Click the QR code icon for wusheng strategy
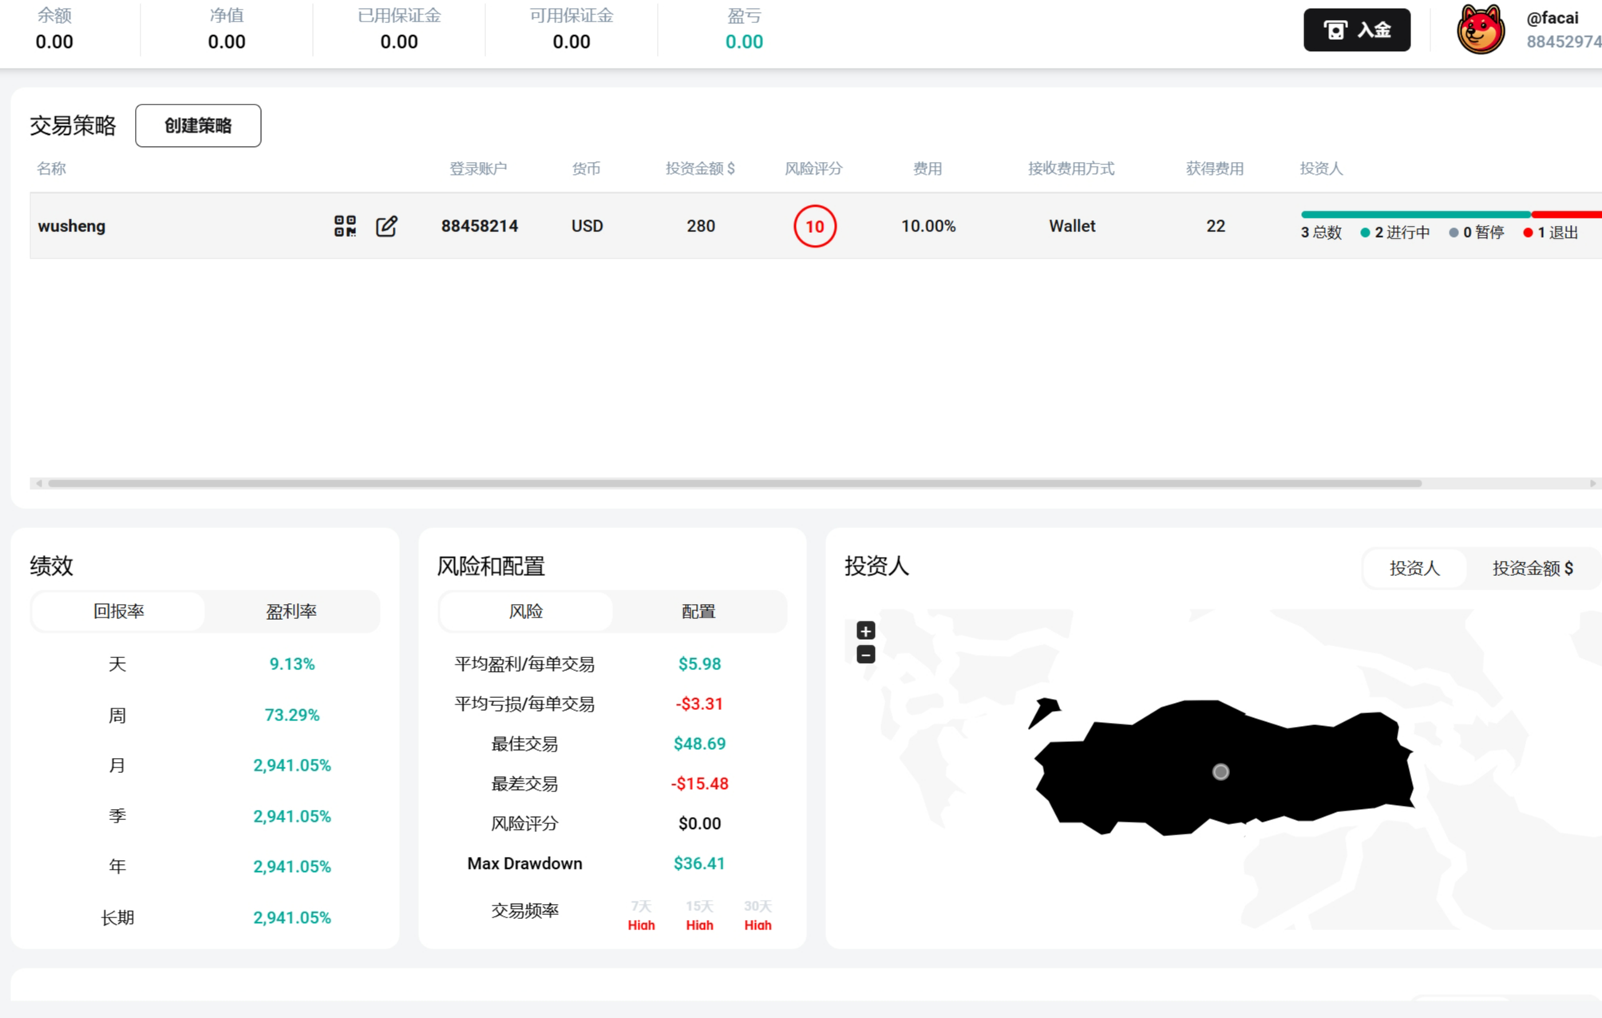 click(344, 227)
